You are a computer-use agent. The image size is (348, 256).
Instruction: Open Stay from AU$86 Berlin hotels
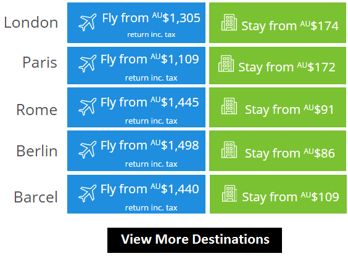click(278, 151)
